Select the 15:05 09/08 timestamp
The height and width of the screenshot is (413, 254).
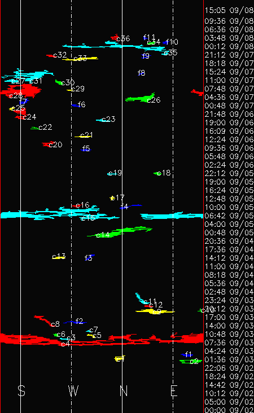229,10
